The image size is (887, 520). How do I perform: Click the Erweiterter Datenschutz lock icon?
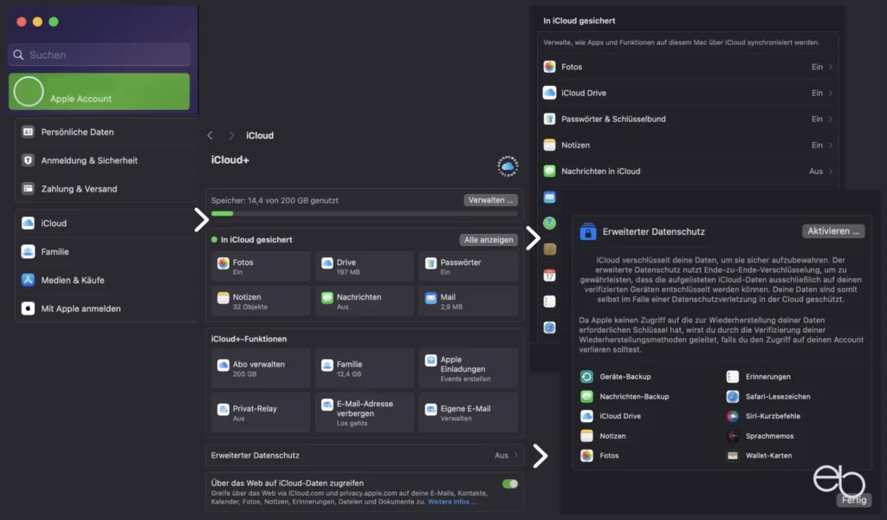[588, 231]
